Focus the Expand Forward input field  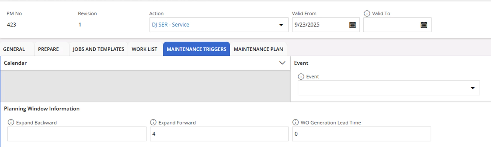pyautogui.click(x=219, y=134)
